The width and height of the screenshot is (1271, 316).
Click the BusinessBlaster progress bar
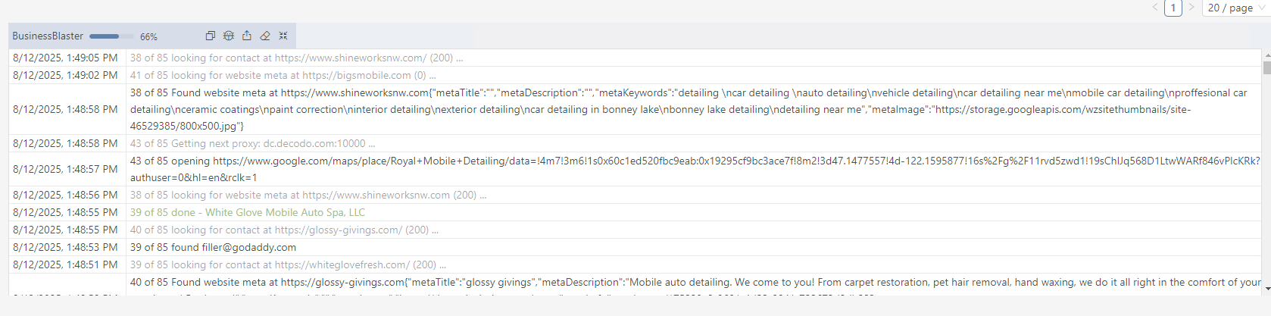pyautogui.click(x=111, y=36)
